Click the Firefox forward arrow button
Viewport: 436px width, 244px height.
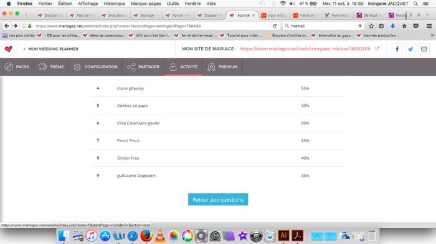[16, 26]
